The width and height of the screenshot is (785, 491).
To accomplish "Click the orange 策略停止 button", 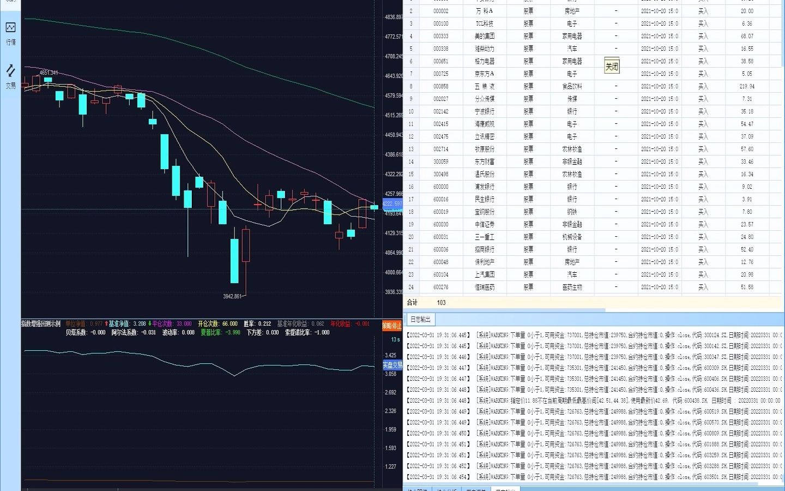I will coord(392,326).
